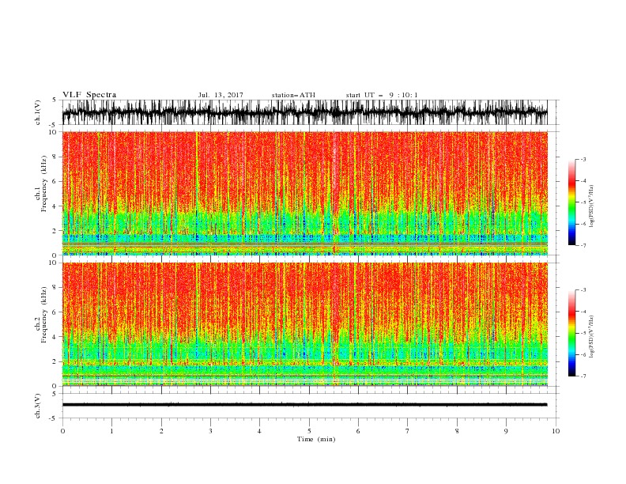Click the '6' kHz tick on ch.2 axis
The height and width of the screenshot is (484, 626).
click(x=55, y=312)
